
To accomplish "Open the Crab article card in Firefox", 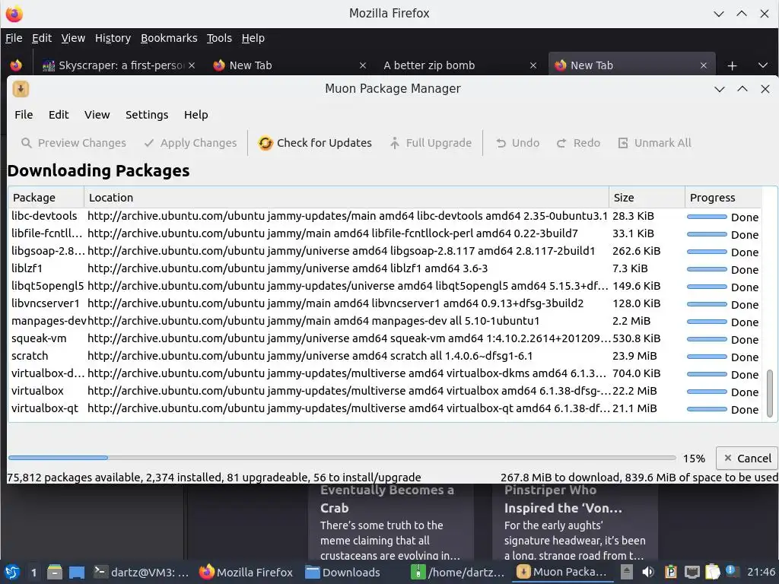I will pos(391,522).
